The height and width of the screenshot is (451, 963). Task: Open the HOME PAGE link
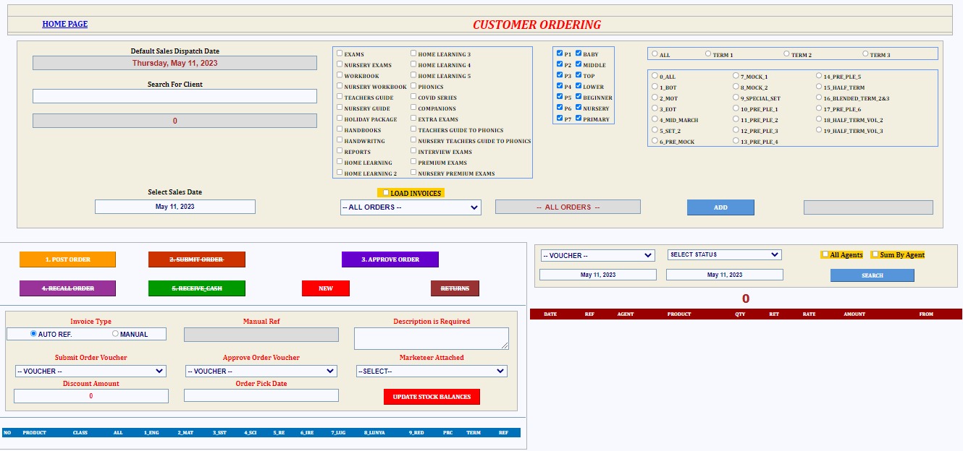[x=64, y=24]
